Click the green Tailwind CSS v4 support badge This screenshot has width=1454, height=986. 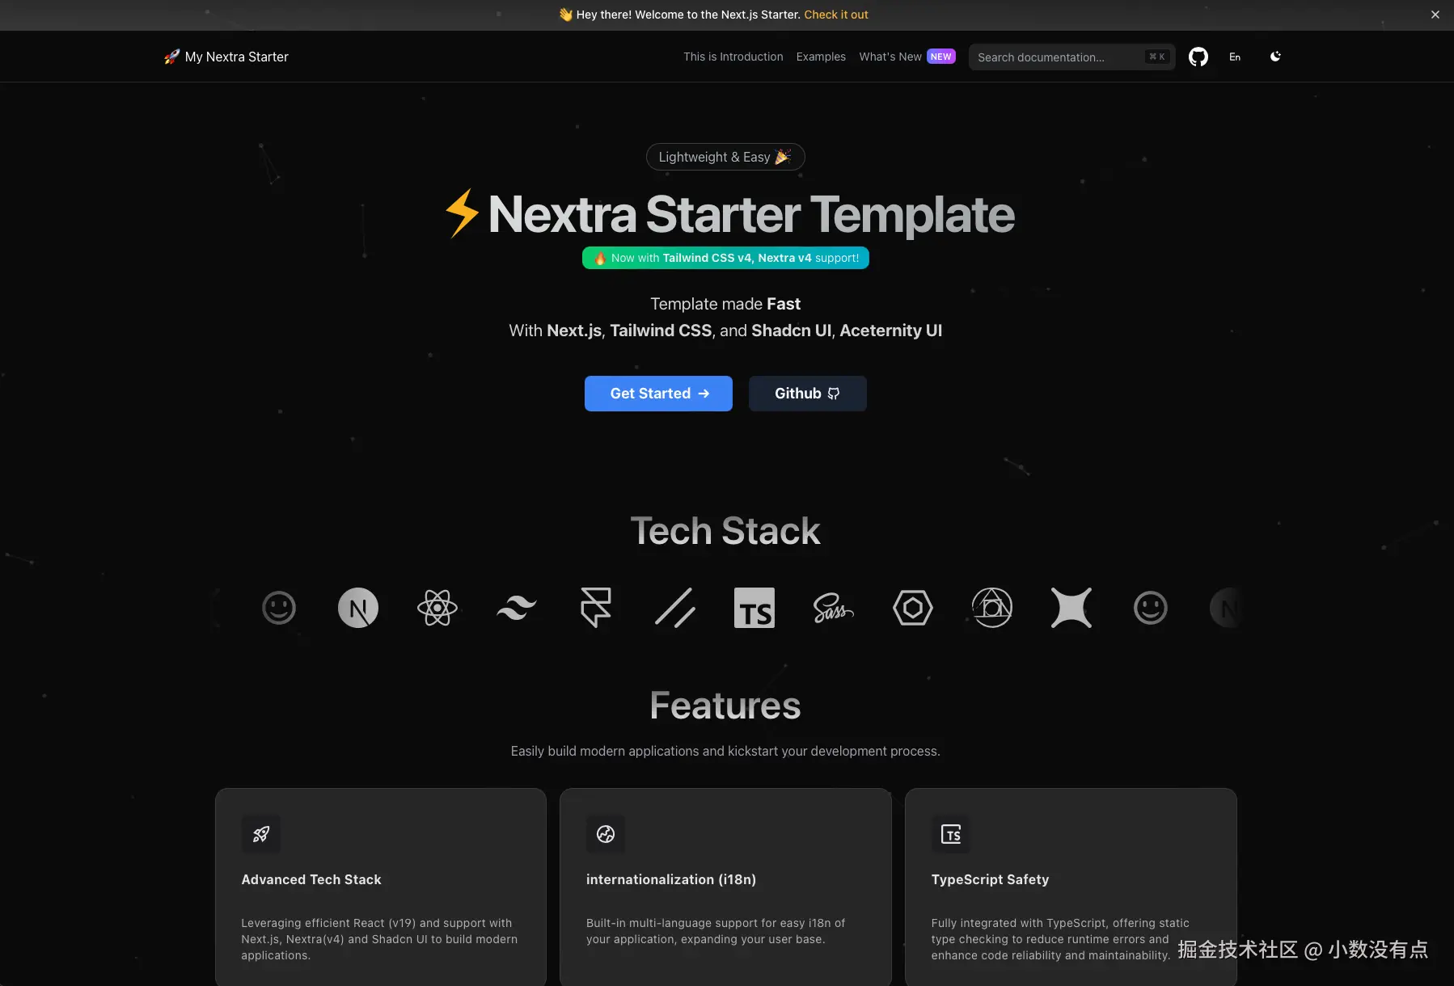(725, 258)
